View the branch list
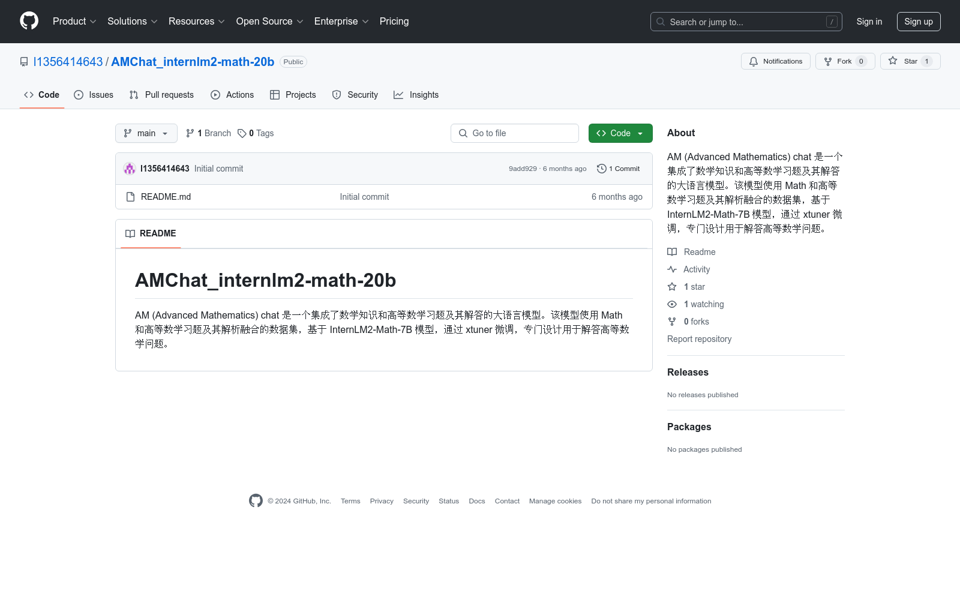The height and width of the screenshot is (600, 960). pyautogui.click(x=208, y=133)
